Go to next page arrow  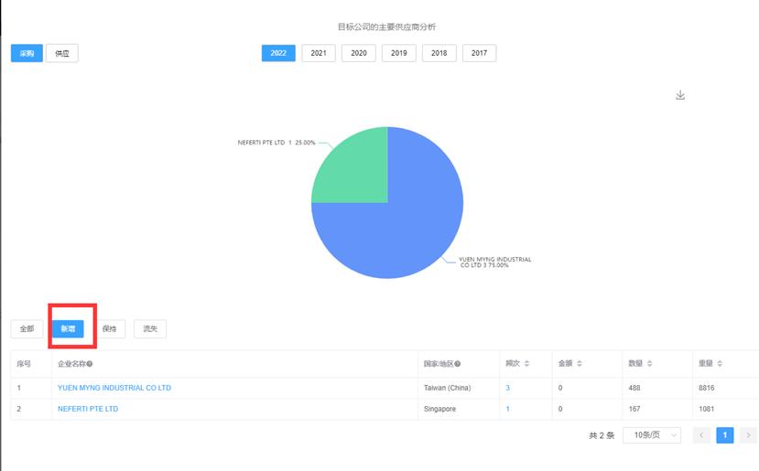pyautogui.click(x=748, y=435)
